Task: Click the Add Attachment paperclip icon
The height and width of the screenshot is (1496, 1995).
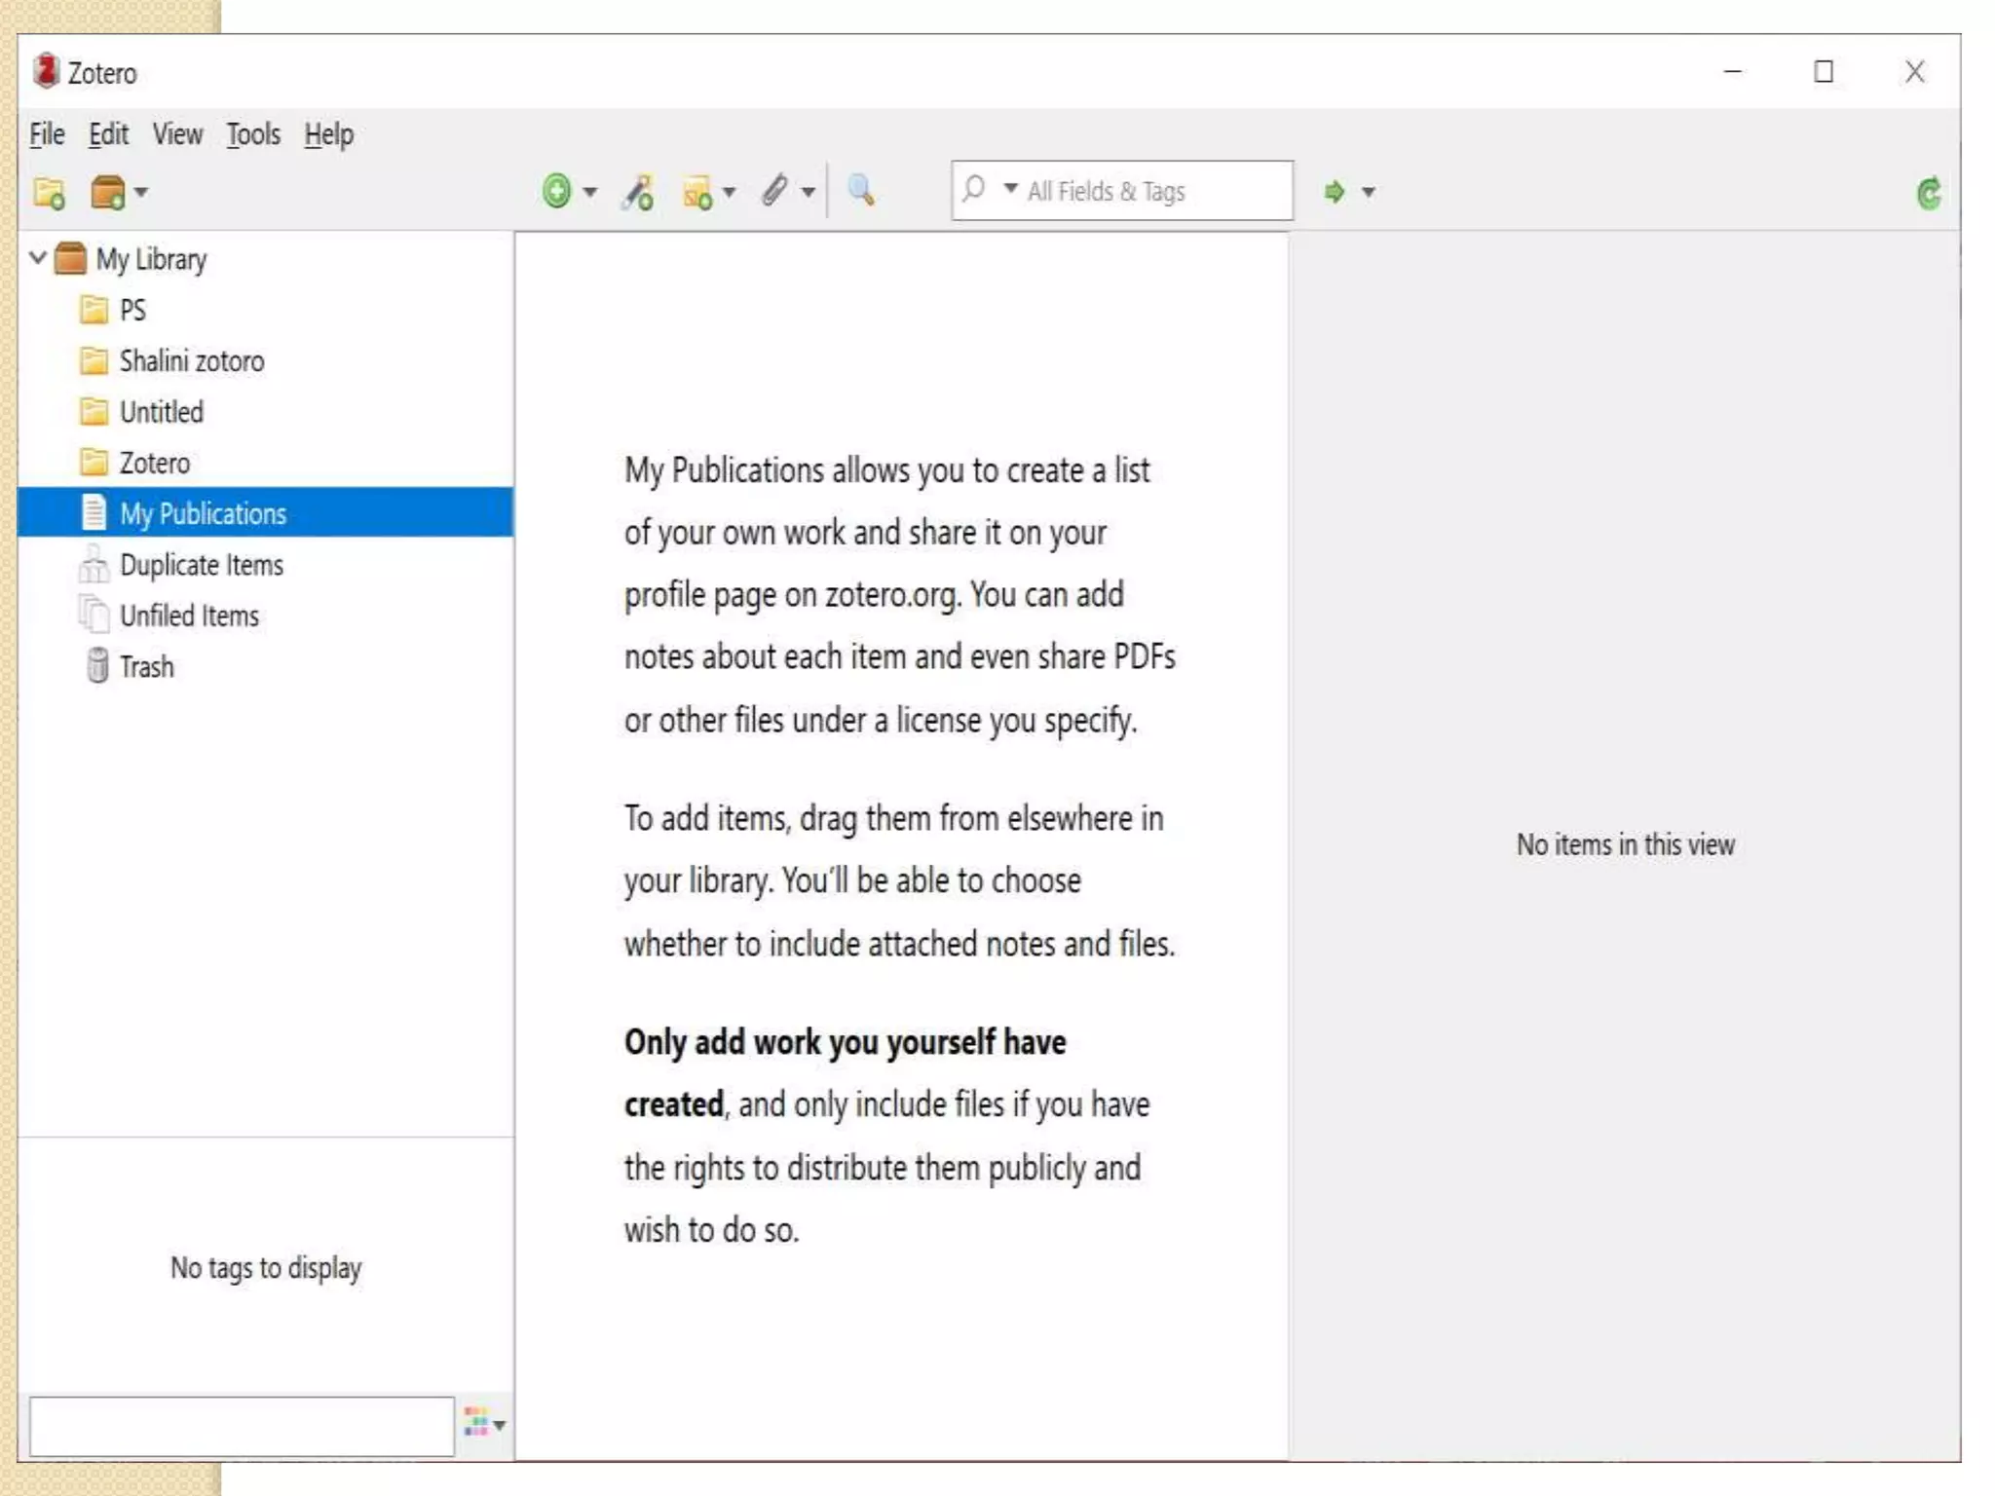Action: tap(775, 191)
